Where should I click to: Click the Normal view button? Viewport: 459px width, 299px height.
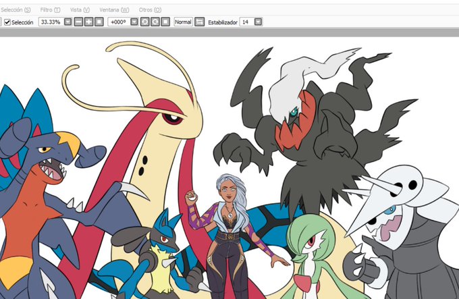183,22
